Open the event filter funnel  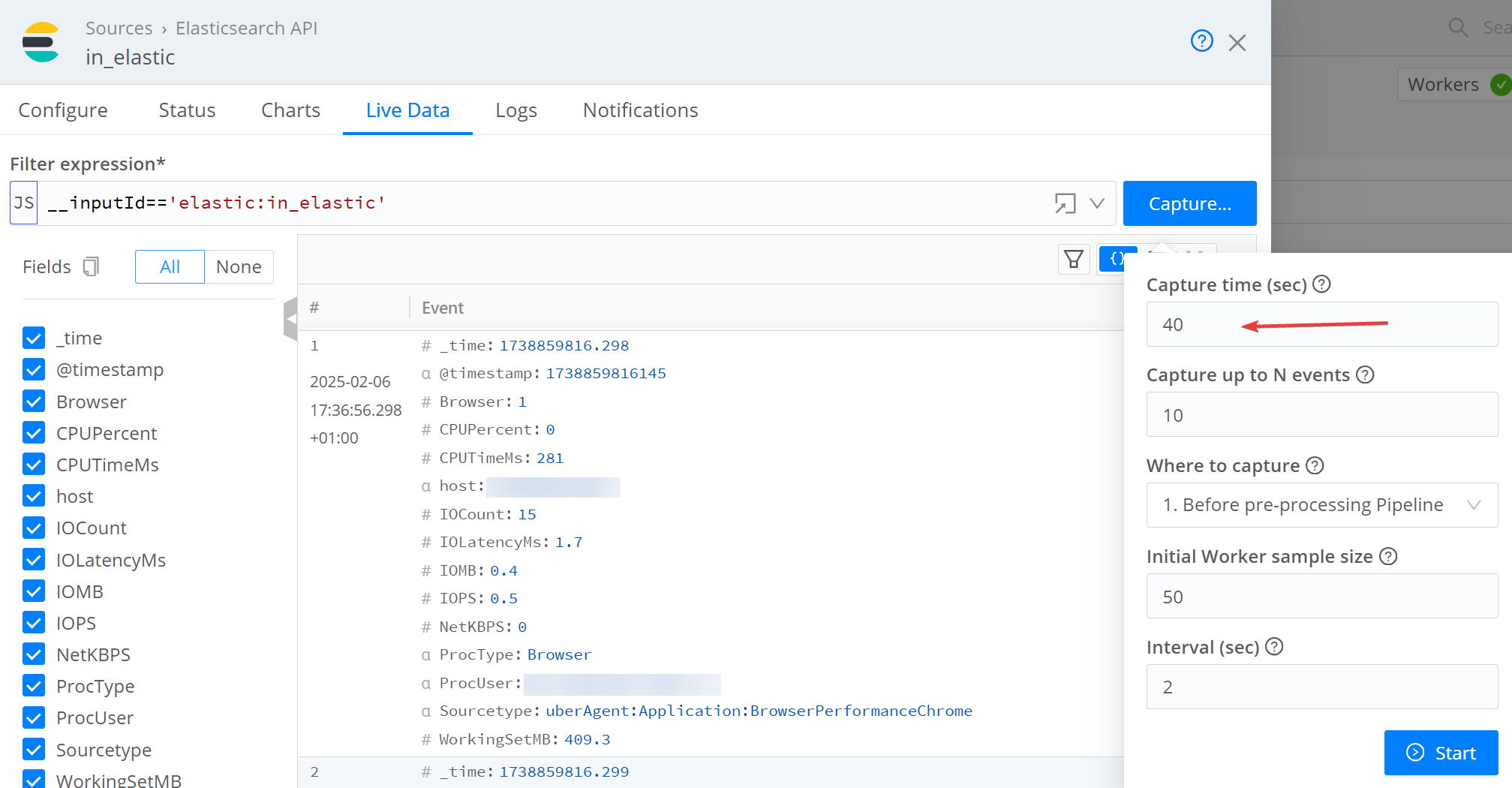click(x=1074, y=260)
